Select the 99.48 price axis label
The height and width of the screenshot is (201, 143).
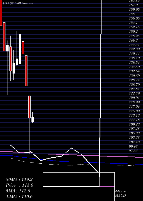(x=133, y=146)
